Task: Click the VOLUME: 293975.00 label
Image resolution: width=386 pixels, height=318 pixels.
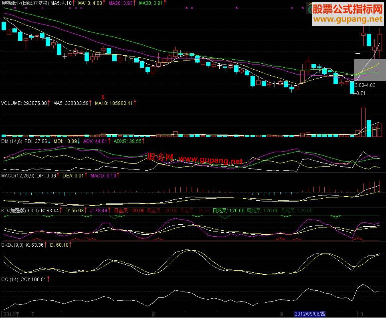Action: coord(24,103)
